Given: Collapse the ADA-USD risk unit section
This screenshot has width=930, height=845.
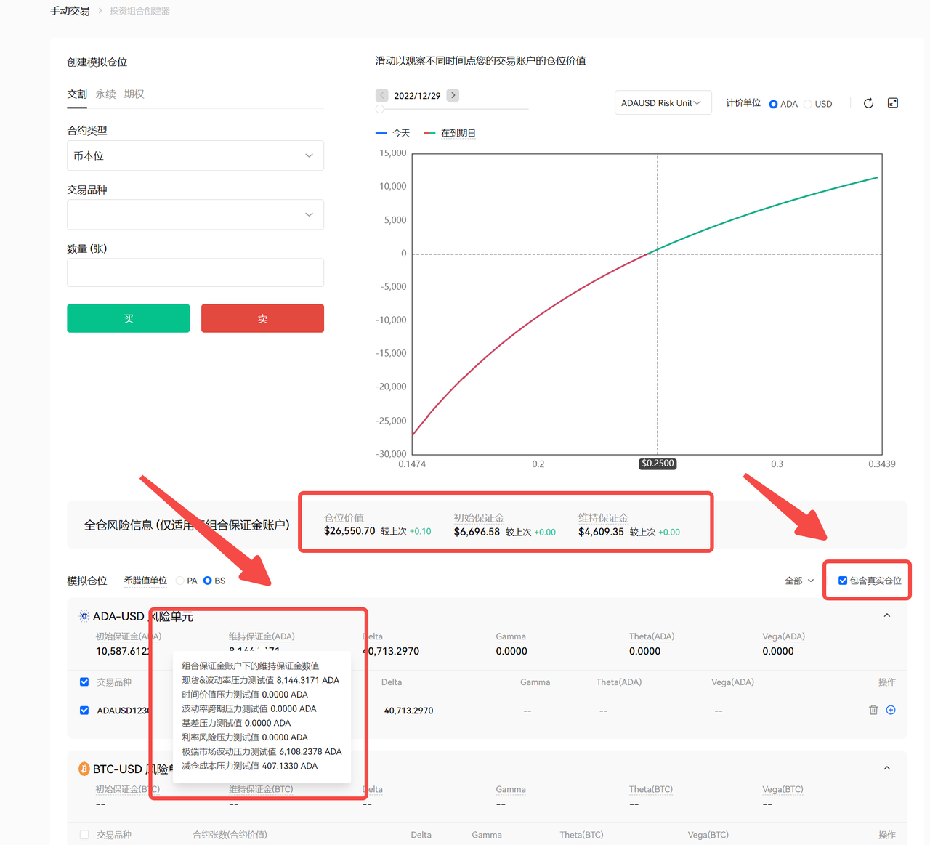Looking at the screenshot, I should [886, 615].
